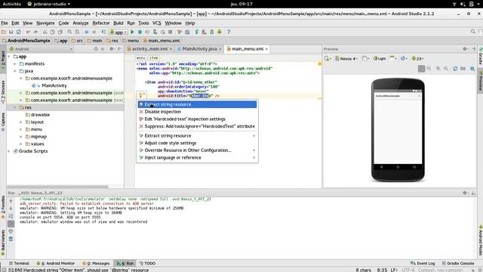483x272 pixels.
Task: Open Activités overview in top bar
Action: [12, 4]
